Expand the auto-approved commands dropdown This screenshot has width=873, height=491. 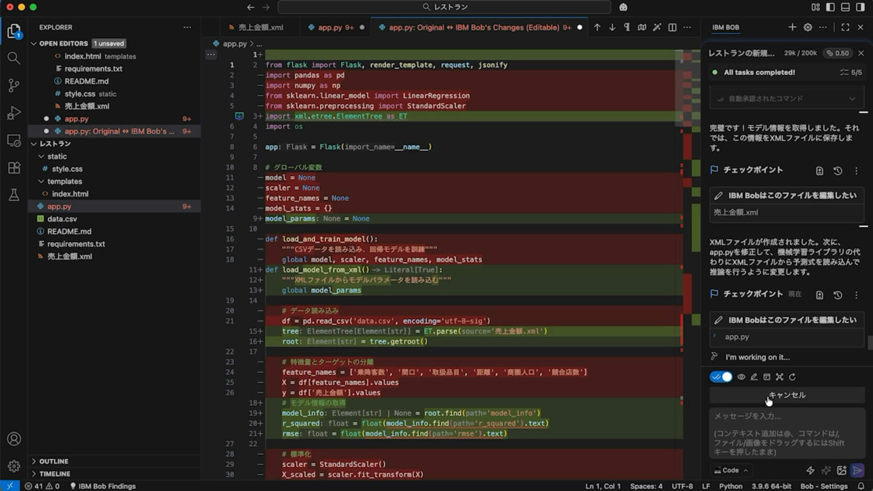[x=852, y=99]
